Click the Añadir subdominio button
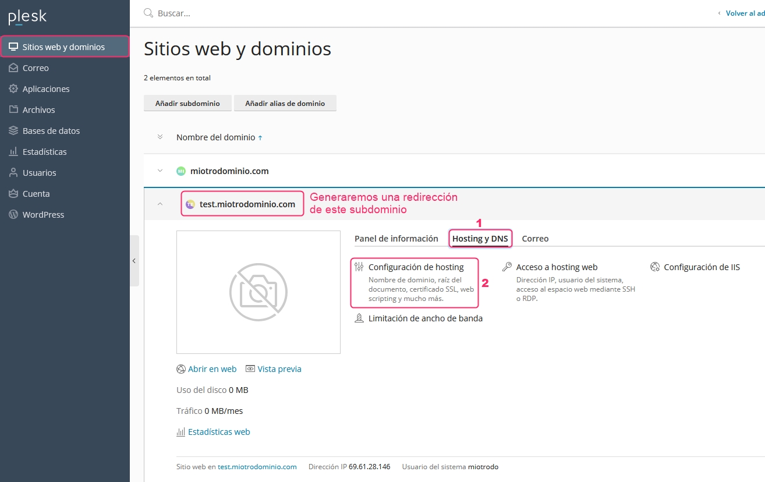 (x=187, y=103)
